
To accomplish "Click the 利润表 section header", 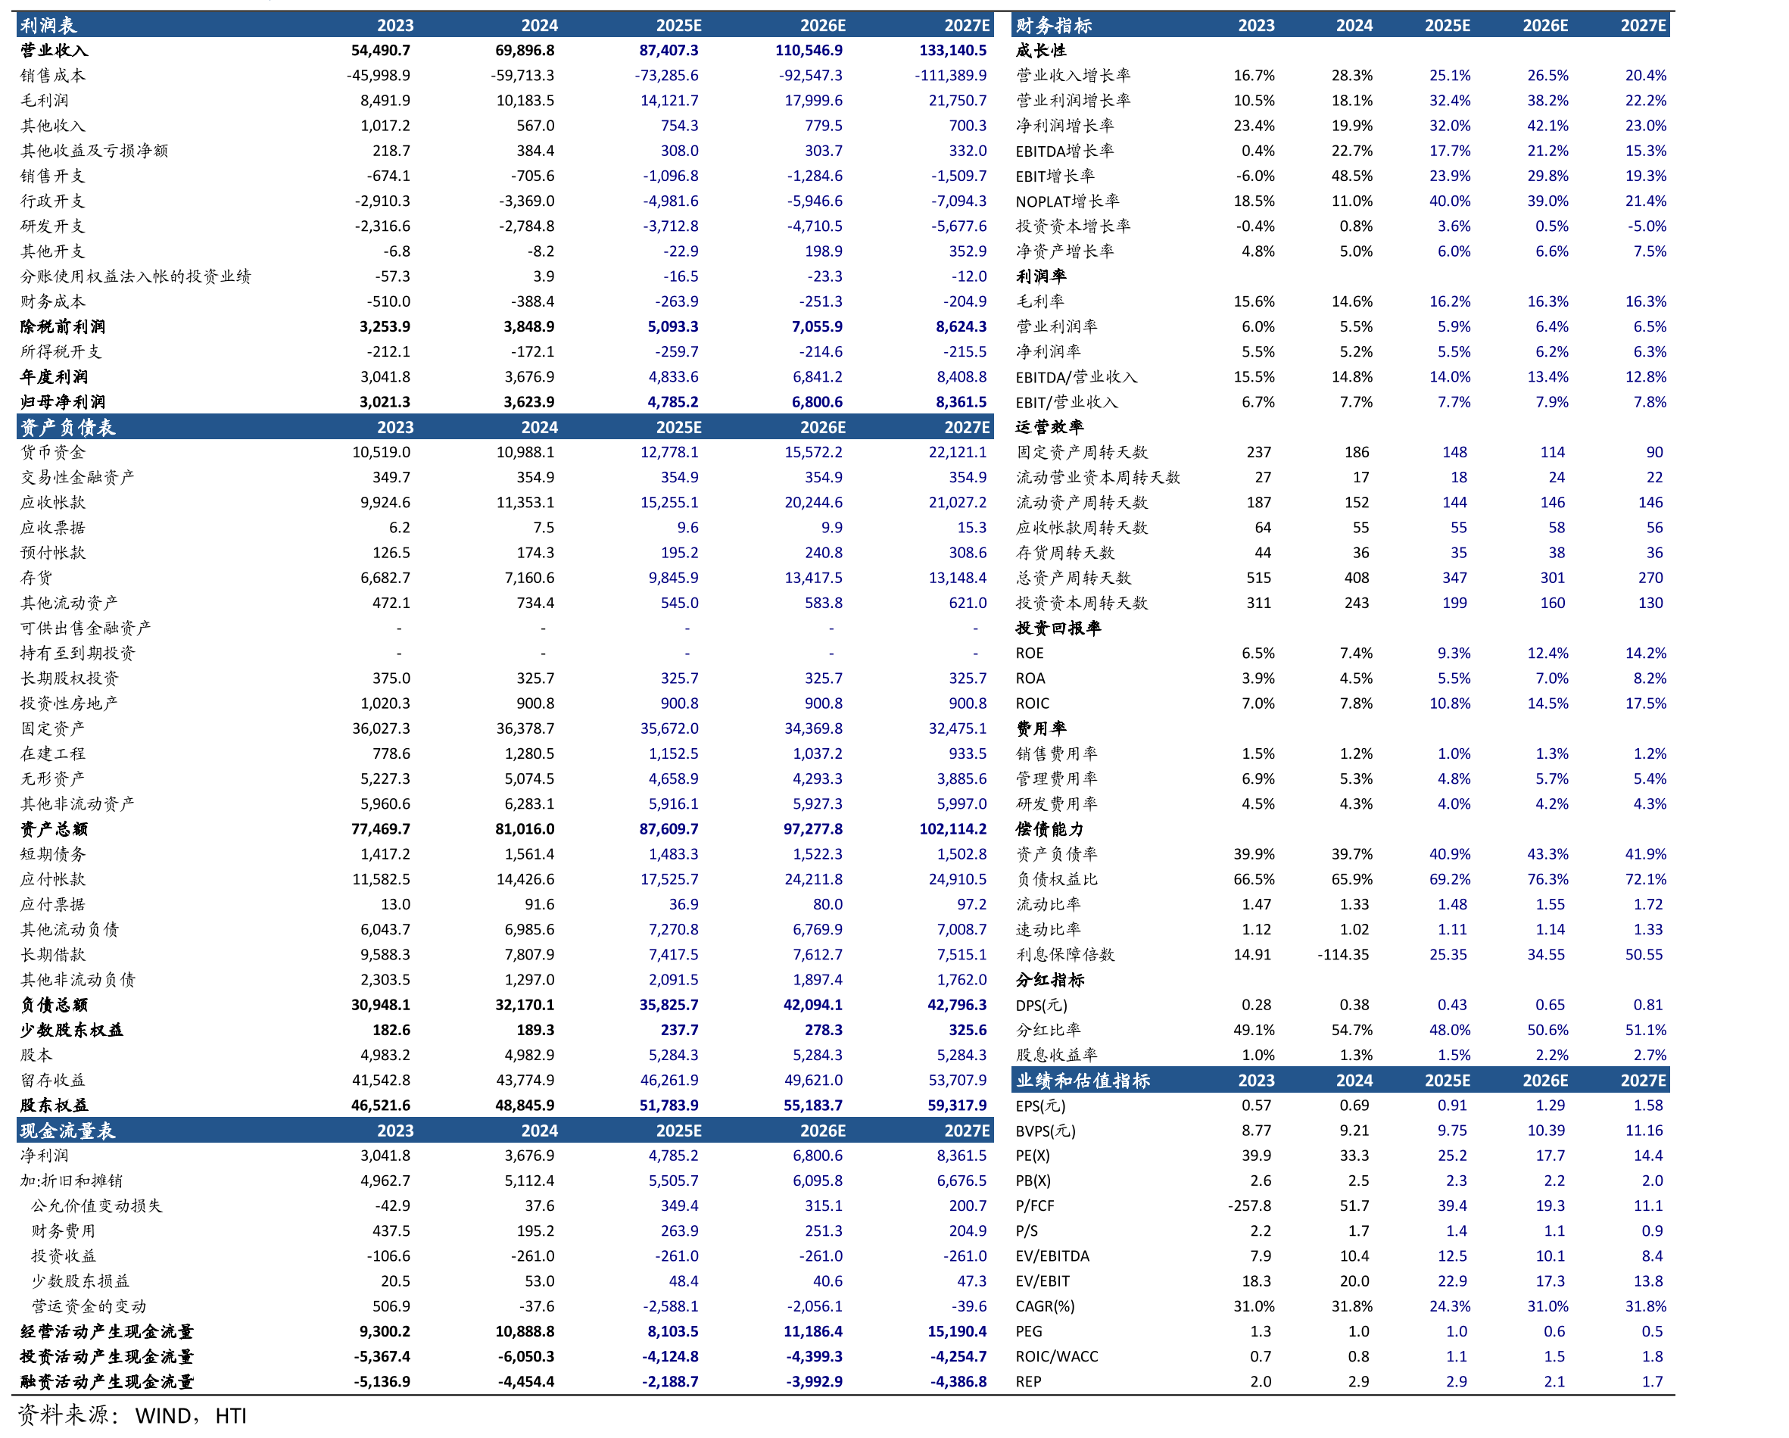I will point(49,25).
